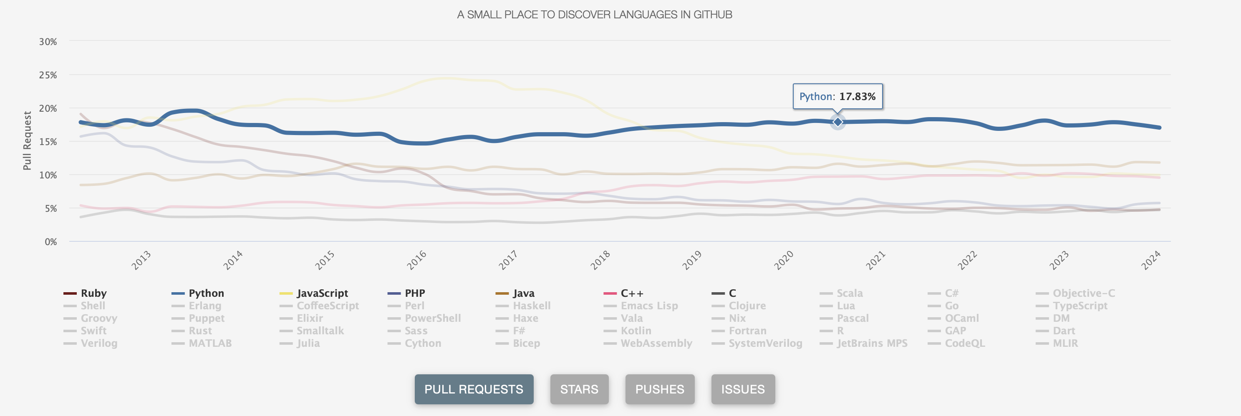
Task: Disable the JavaScript line via legend
Action: (x=322, y=293)
